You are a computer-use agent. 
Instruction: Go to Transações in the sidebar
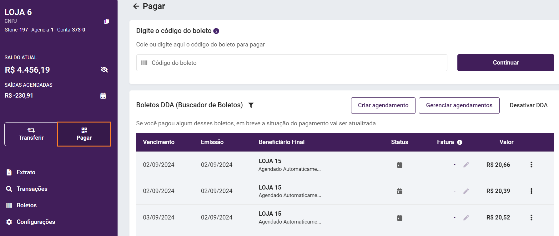[32, 189]
